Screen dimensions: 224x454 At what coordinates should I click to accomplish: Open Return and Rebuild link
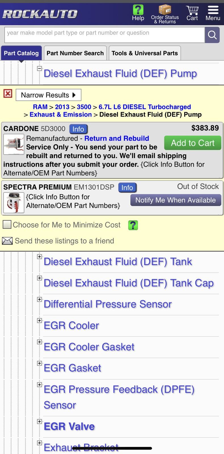point(117,138)
